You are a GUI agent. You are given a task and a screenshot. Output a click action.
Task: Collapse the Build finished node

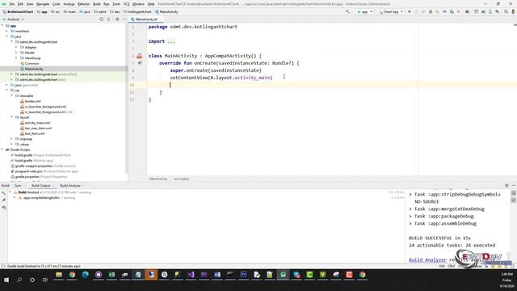pos(10,192)
